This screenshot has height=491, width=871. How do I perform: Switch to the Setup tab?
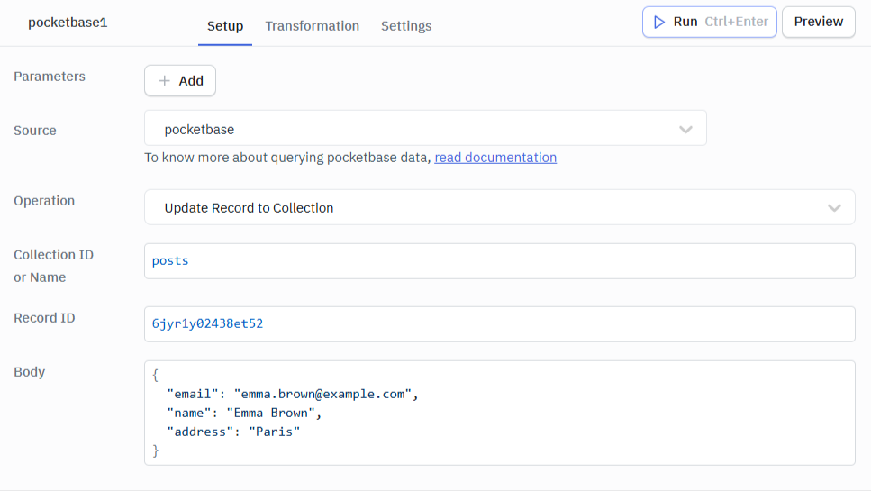pos(225,26)
